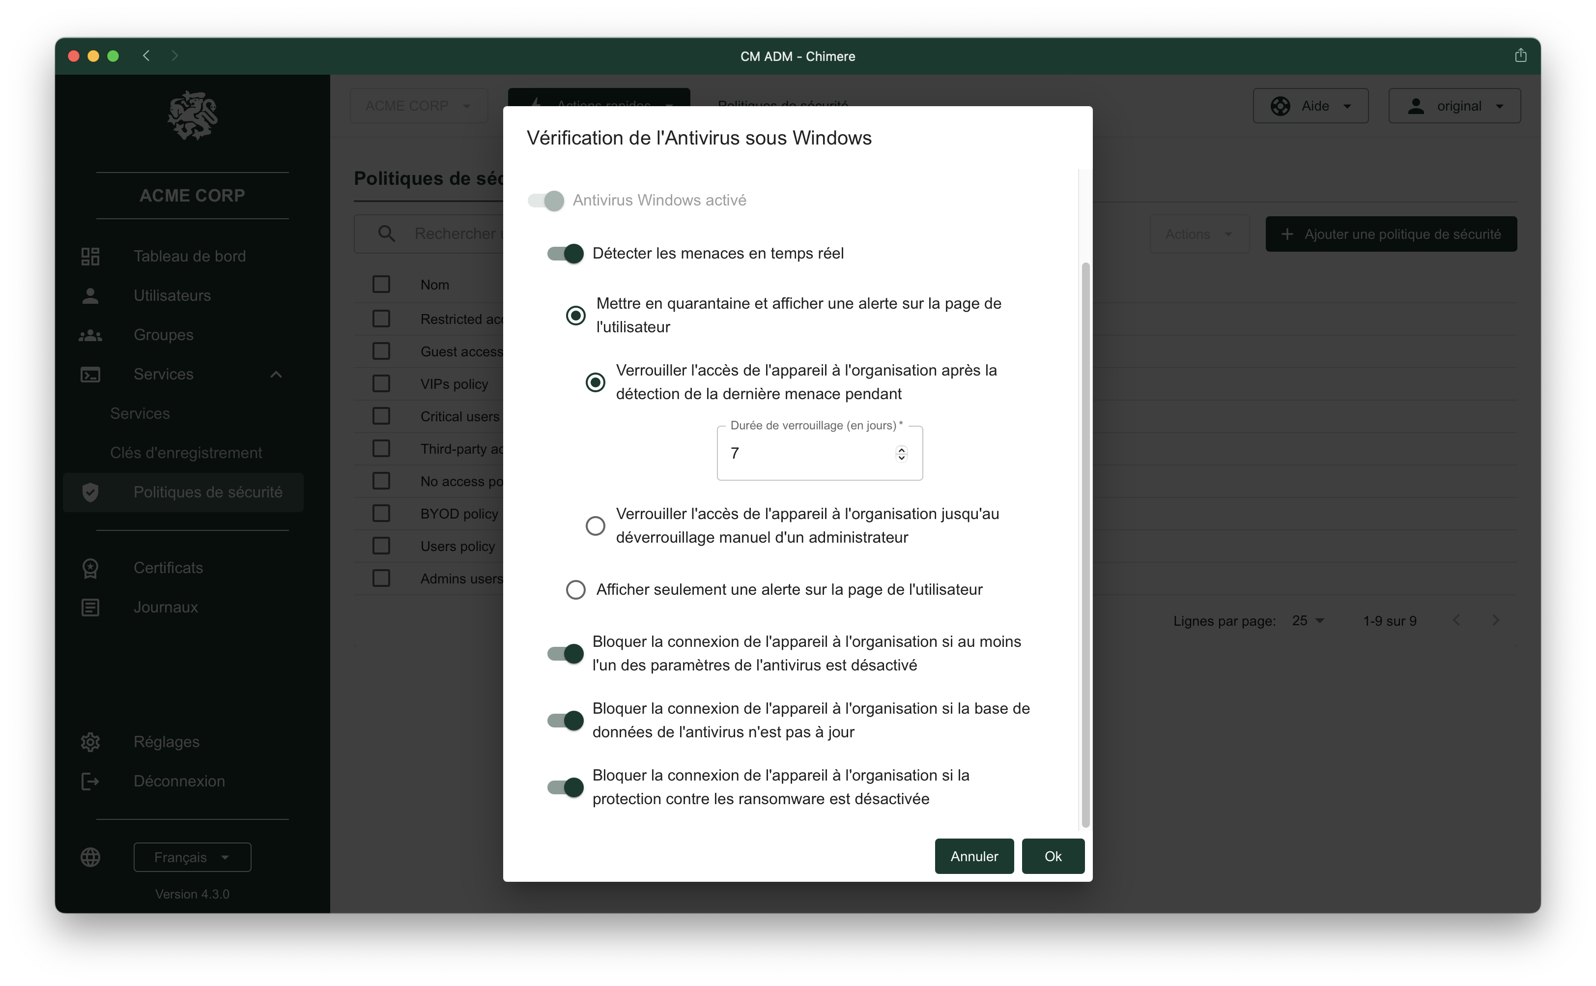Click the Annuler button
Viewport: 1596px width, 986px height.
point(974,856)
